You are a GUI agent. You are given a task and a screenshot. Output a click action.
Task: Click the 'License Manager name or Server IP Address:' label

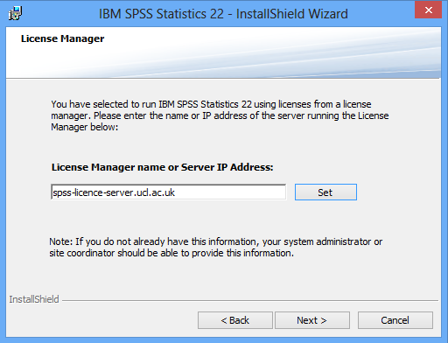(162, 167)
